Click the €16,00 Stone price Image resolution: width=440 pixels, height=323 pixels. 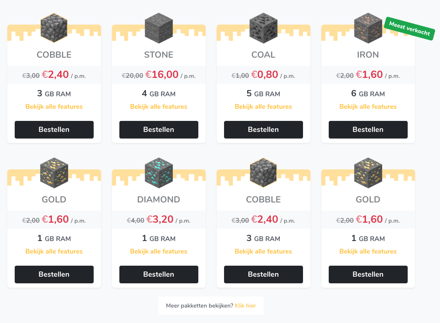click(162, 75)
